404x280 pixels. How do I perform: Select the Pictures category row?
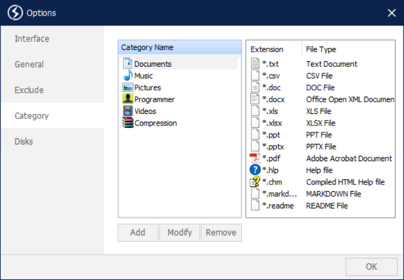[180, 87]
